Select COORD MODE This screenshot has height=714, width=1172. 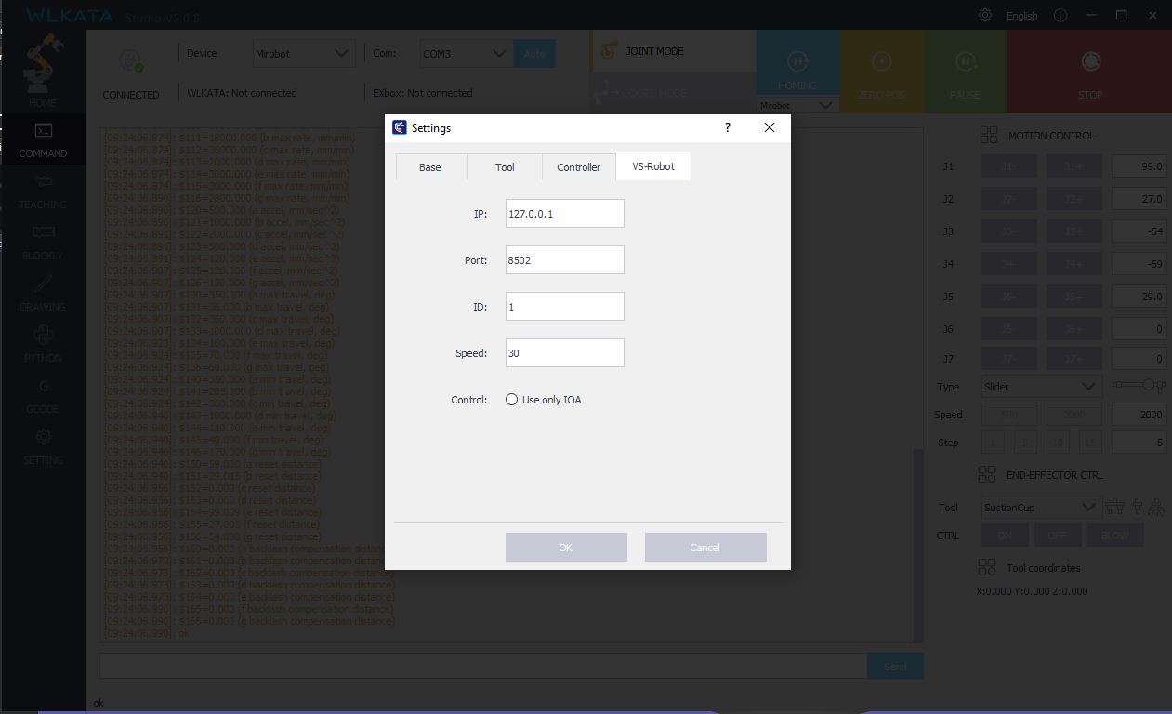[673, 92]
